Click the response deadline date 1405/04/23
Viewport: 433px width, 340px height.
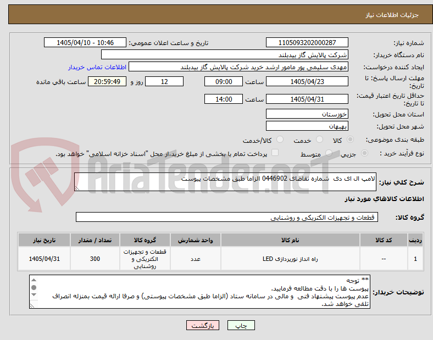[x=307, y=81]
